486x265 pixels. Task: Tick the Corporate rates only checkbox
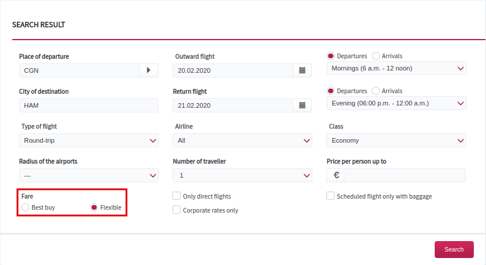[x=177, y=210]
